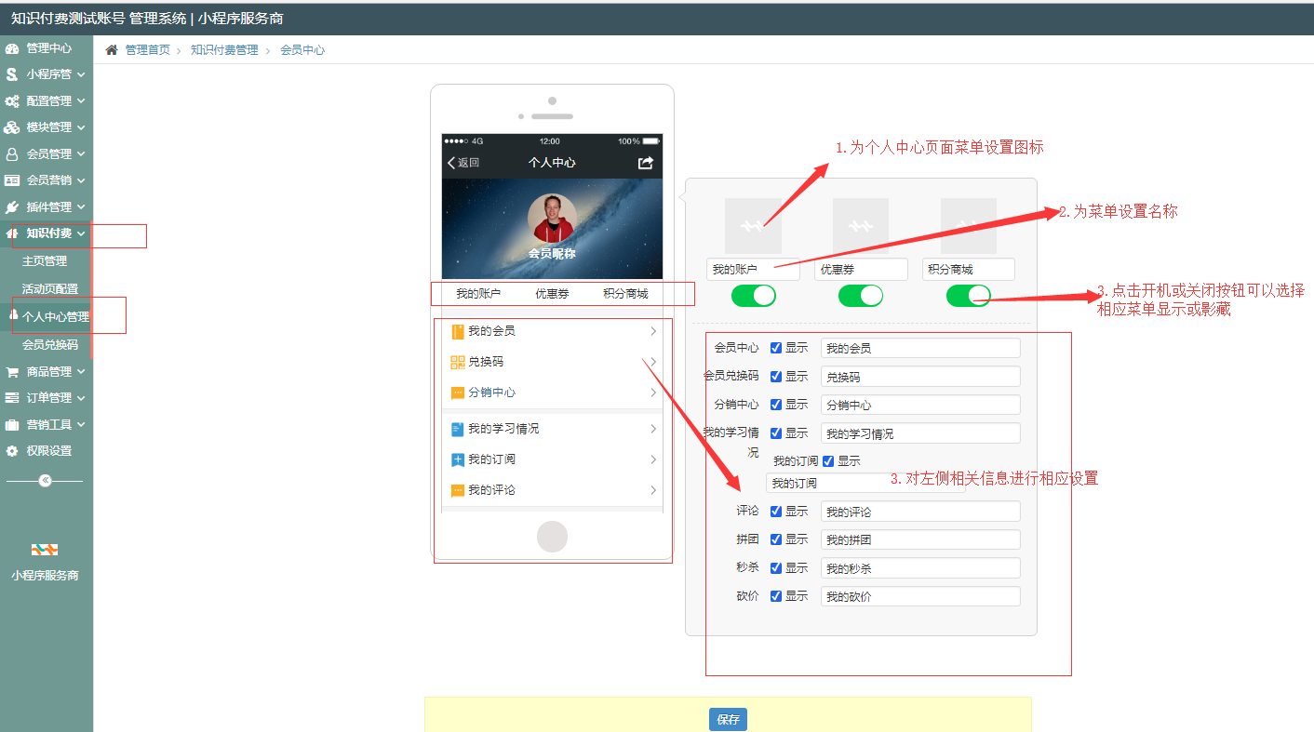
Task: Click the share icon in phone preview header
Action: tap(645, 163)
